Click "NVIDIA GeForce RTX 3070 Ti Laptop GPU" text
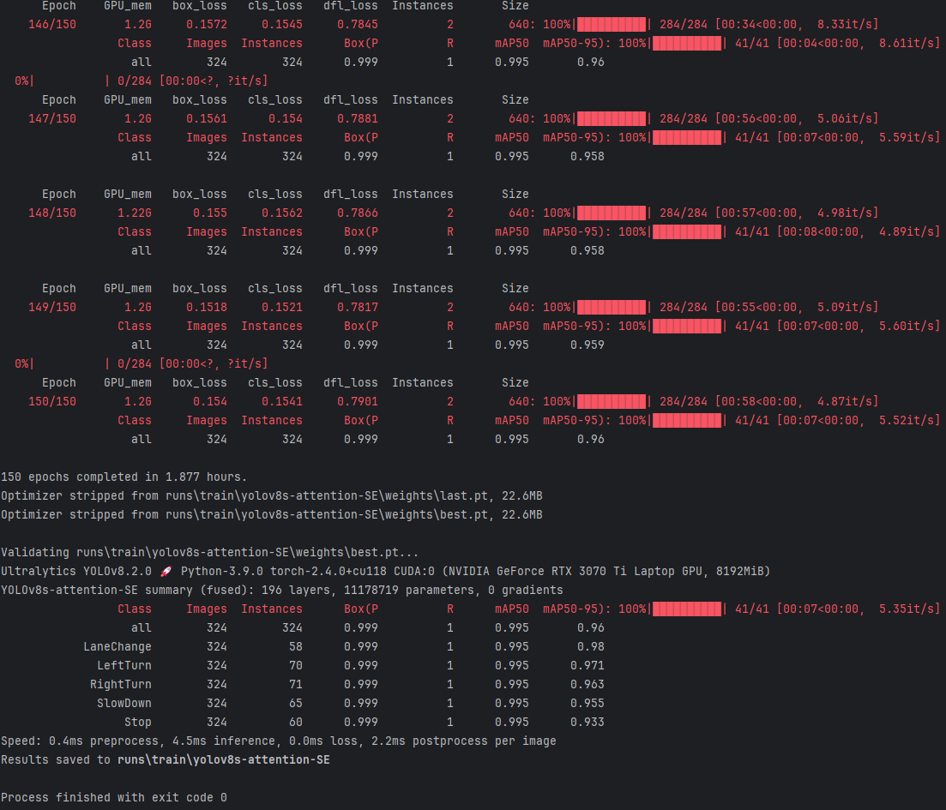Image resolution: width=946 pixels, height=810 pixels. click(x=577, y=571)
